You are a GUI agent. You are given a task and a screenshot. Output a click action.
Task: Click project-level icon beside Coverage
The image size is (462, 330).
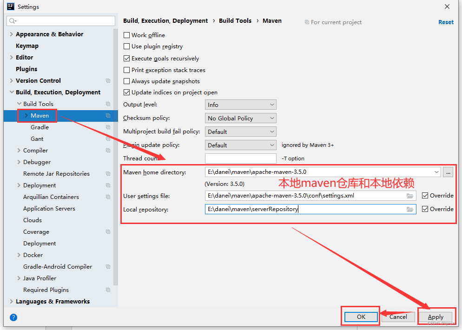108,232
